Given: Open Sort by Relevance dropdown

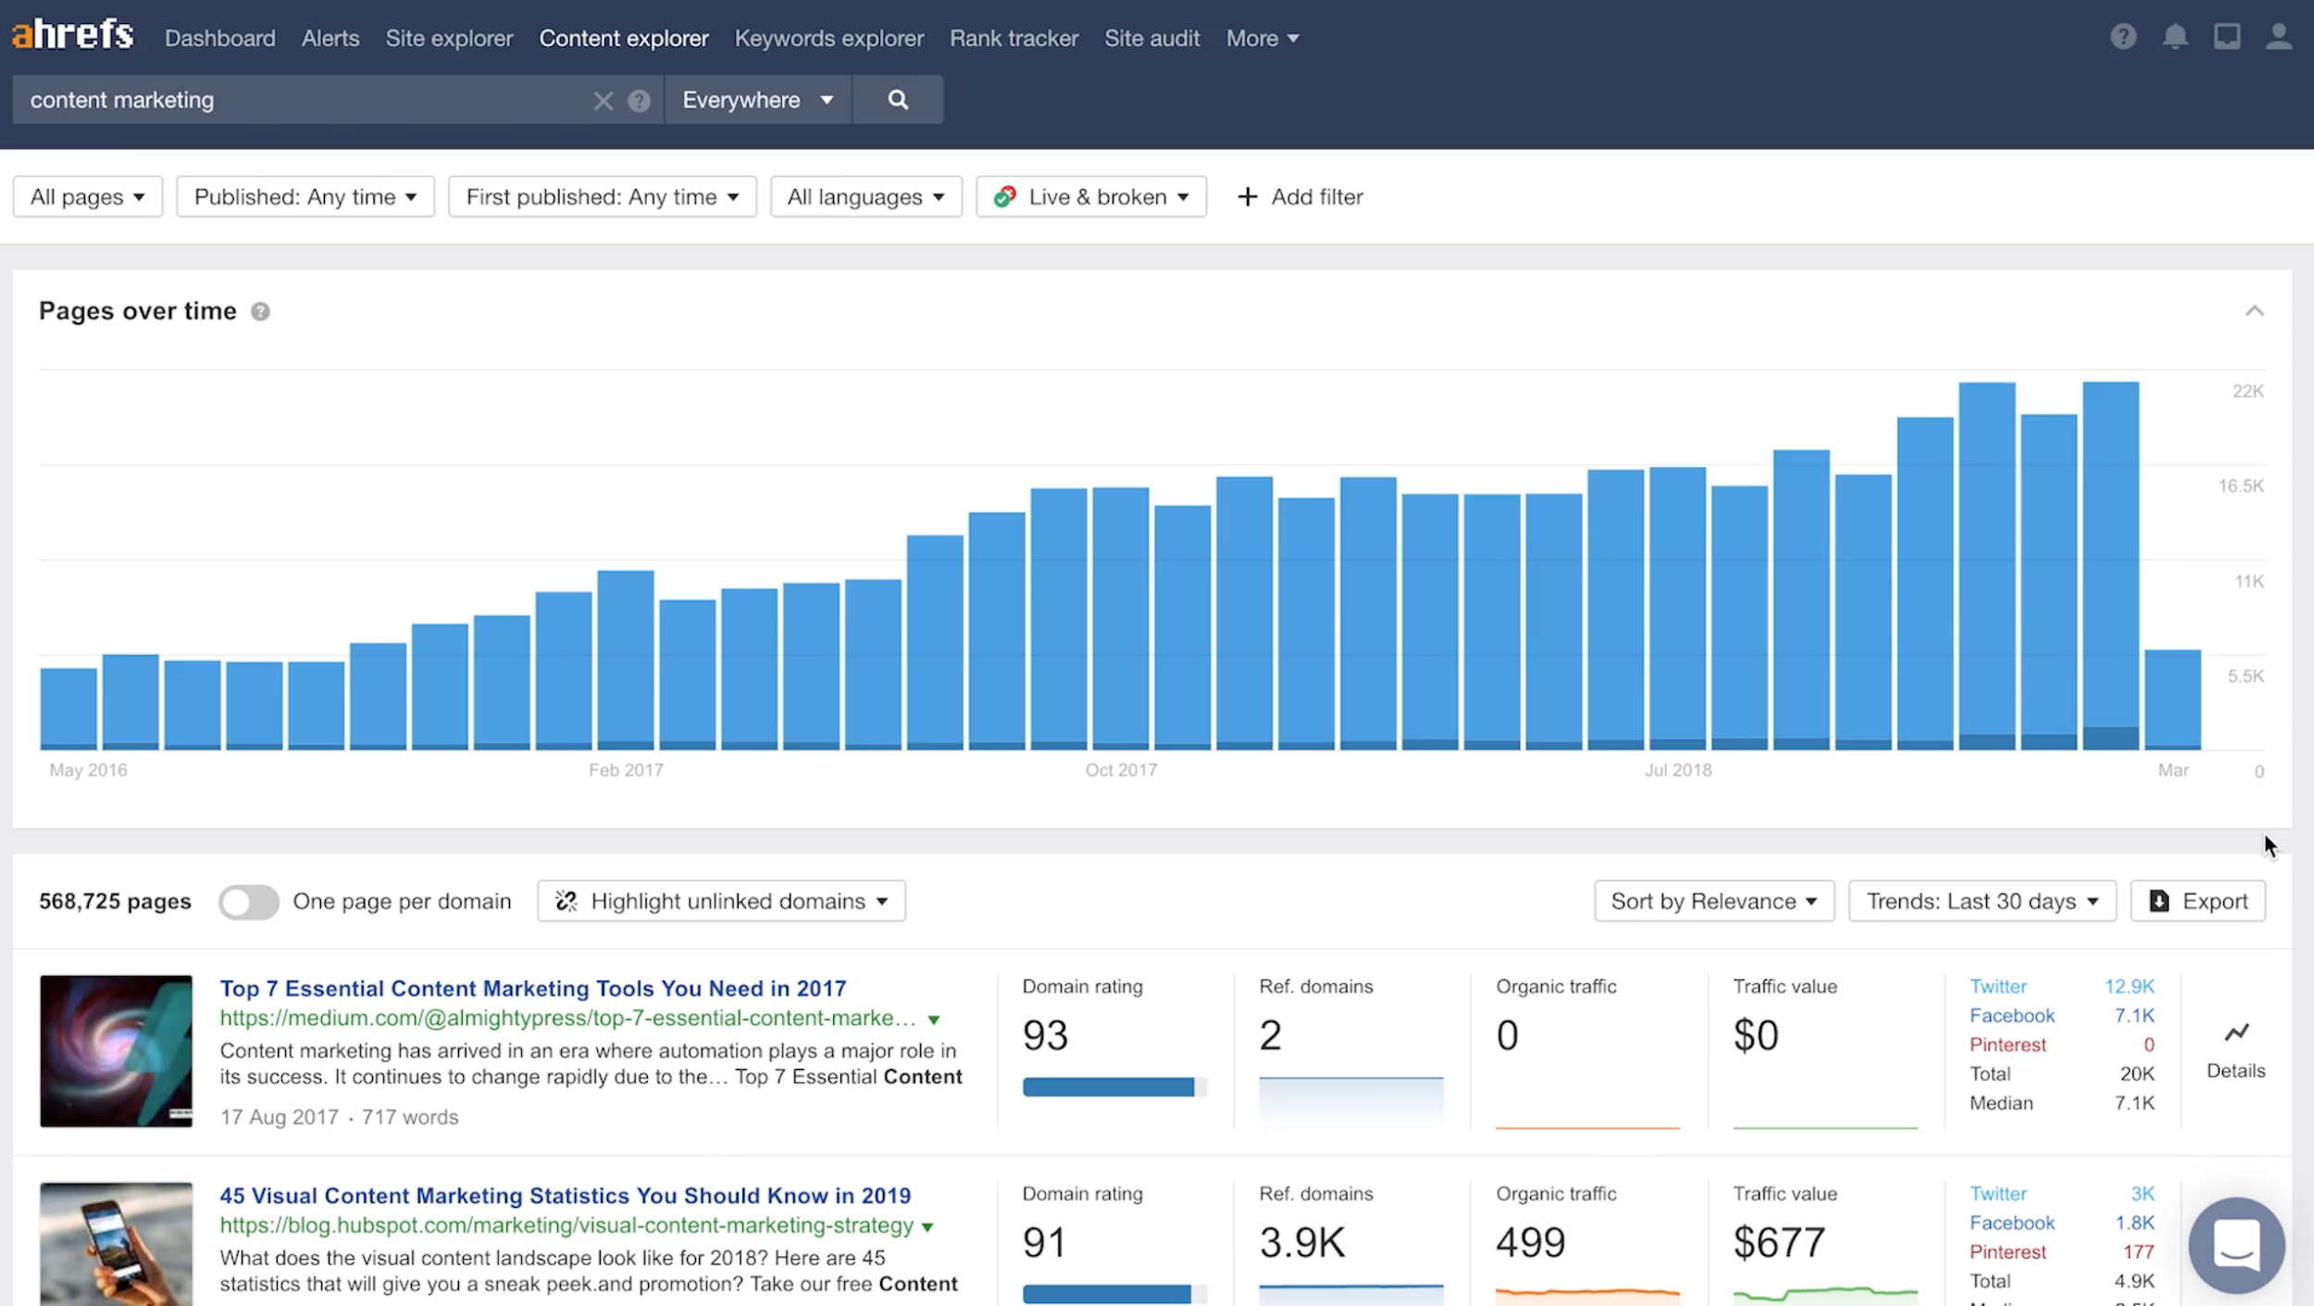Looking at the screenshot, I should pos(1713,902).
